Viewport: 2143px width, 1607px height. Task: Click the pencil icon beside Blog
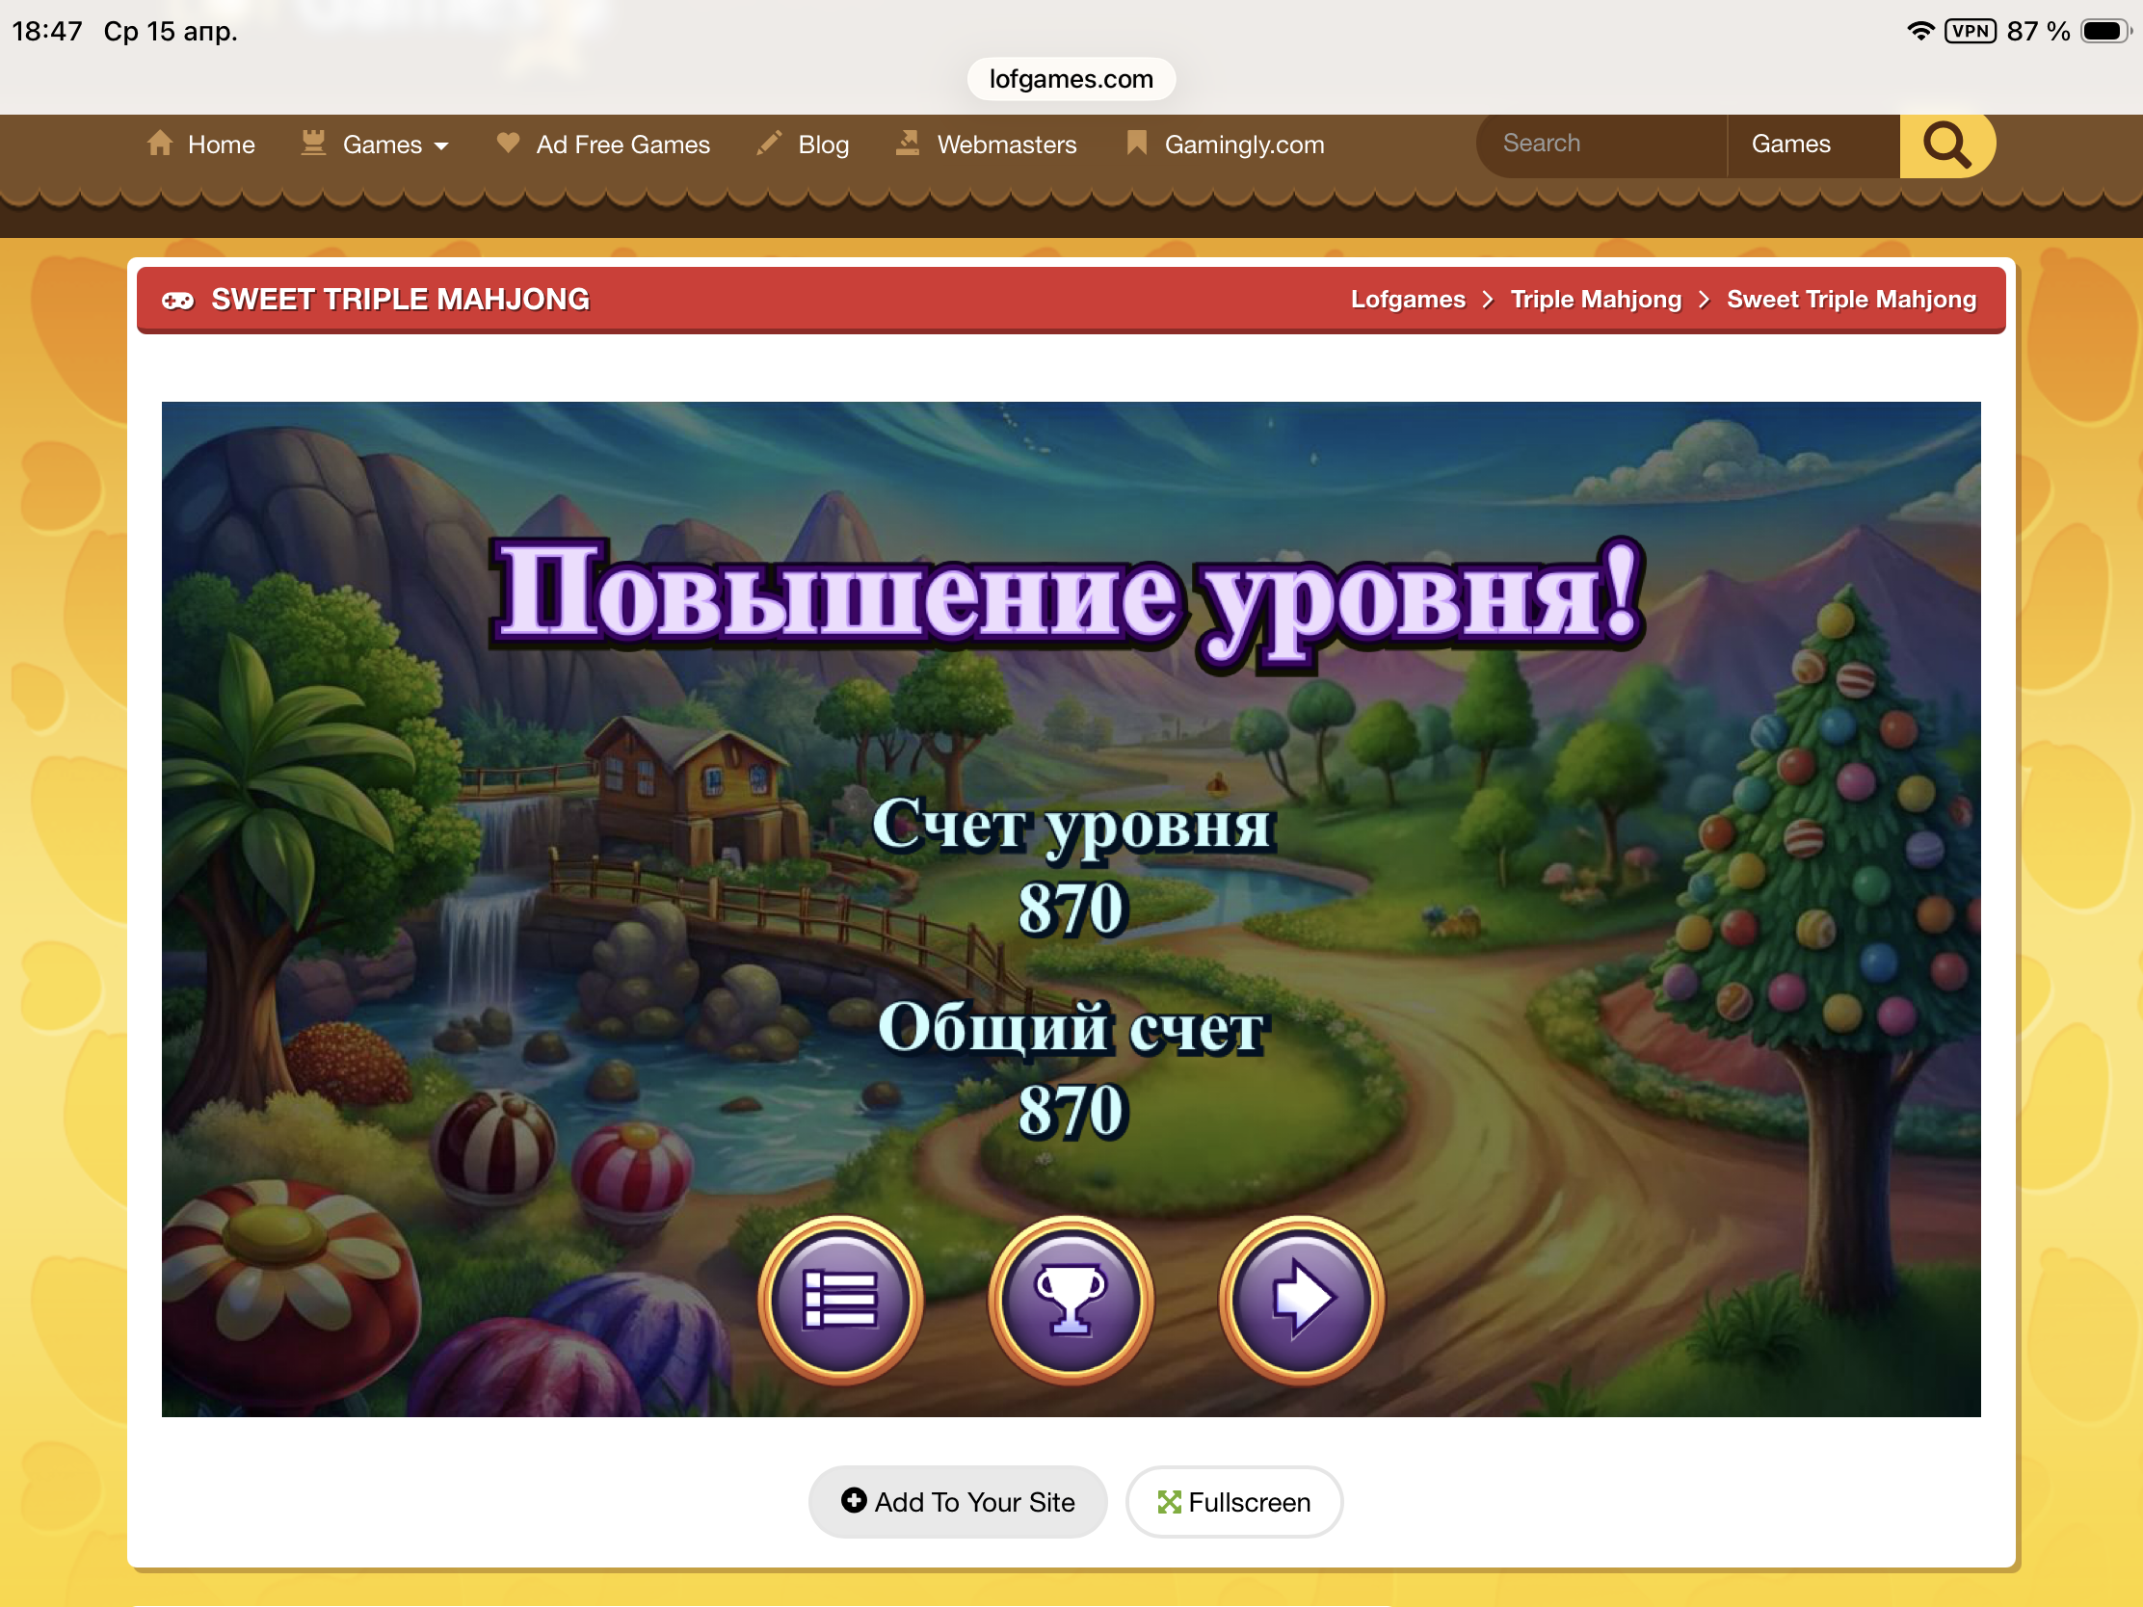[x=769, y=144]
